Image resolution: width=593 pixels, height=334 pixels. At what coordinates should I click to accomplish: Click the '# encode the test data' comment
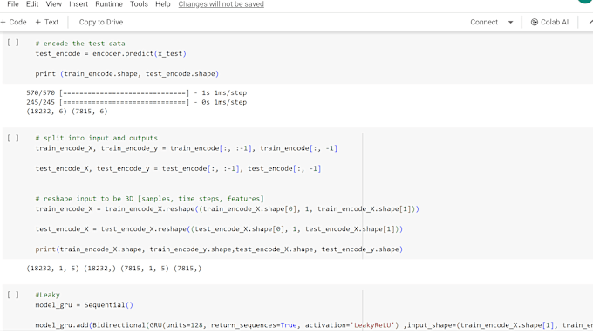pos(80,44)
